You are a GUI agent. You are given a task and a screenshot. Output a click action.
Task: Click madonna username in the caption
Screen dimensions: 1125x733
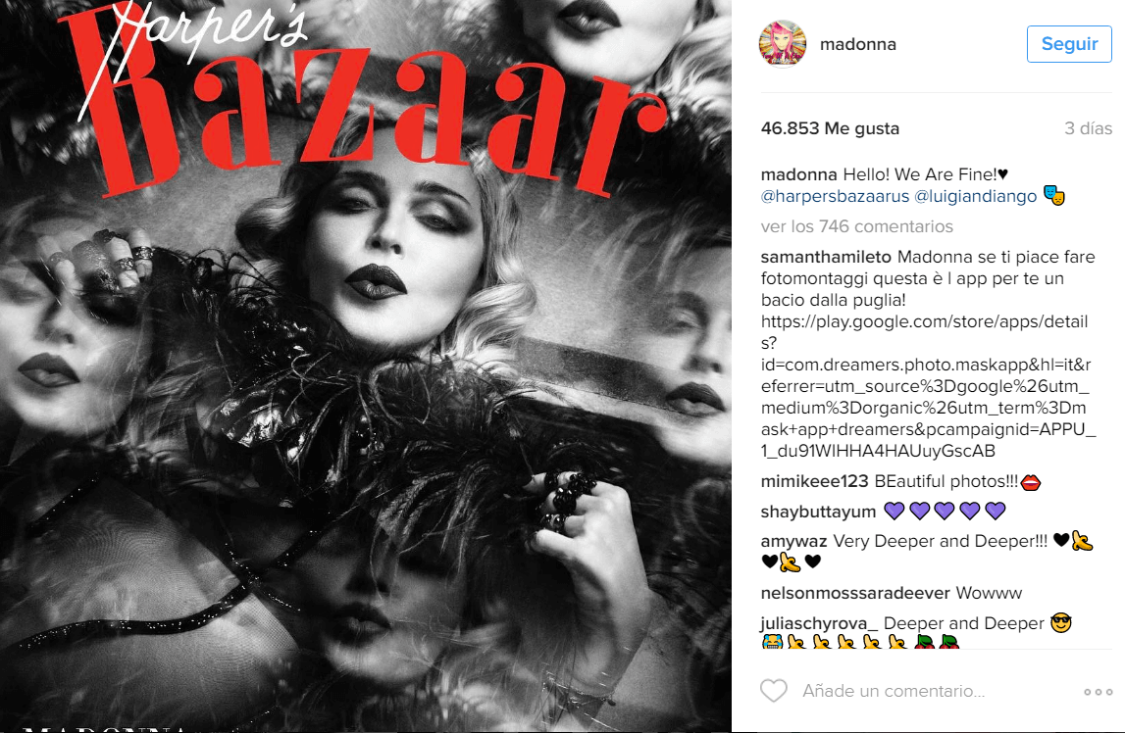(x=798, y=174)
